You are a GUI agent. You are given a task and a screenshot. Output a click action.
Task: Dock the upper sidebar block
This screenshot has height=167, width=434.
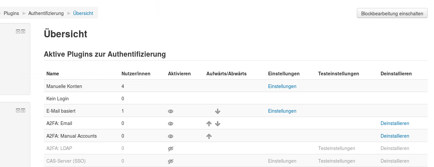point(23,31)
